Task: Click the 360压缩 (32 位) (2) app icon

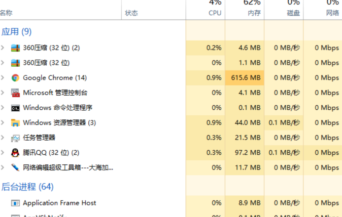Action: point(15,48)
